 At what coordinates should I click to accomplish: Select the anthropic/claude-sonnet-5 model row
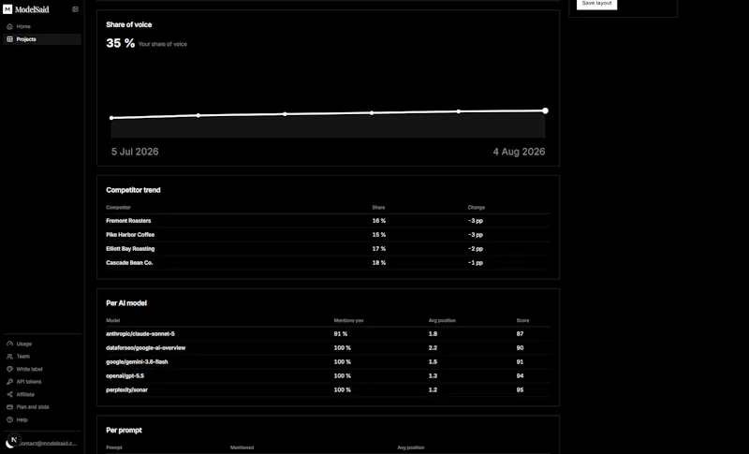click(328, 333)
